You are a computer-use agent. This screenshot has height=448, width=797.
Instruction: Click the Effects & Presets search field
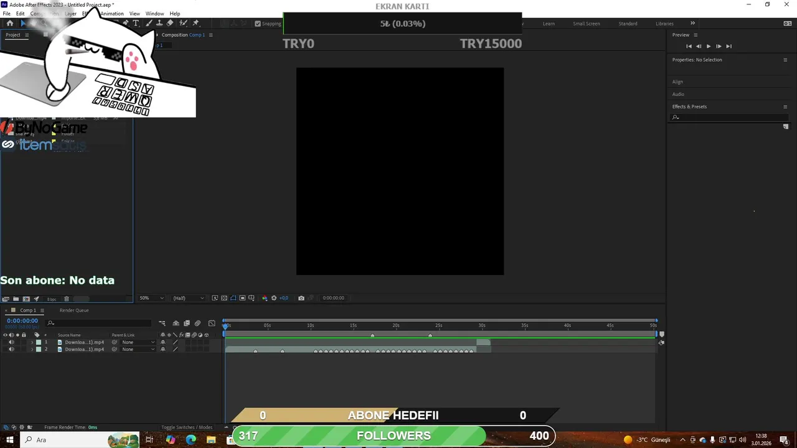pyautogui.click(x=730, y=117)
